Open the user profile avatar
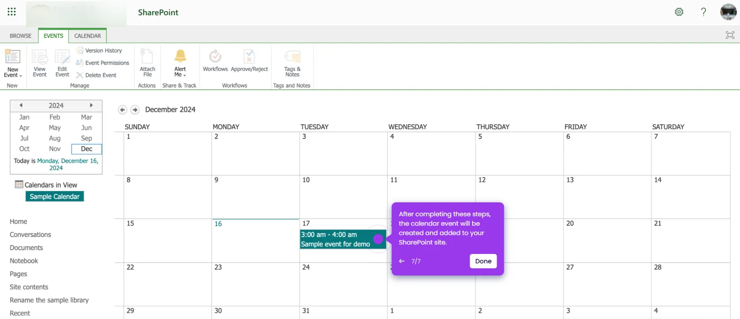Screen dimensions: 740x319 pos(728,12)
